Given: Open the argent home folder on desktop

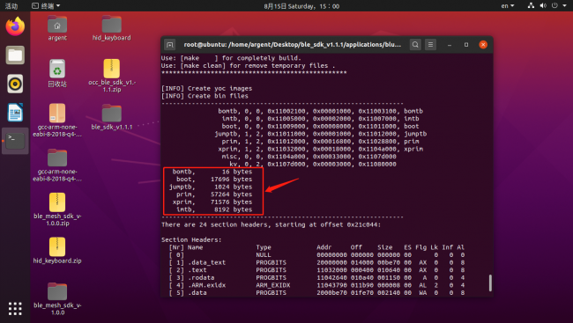Looking at the screenshot, I should [x=57, y=28].
